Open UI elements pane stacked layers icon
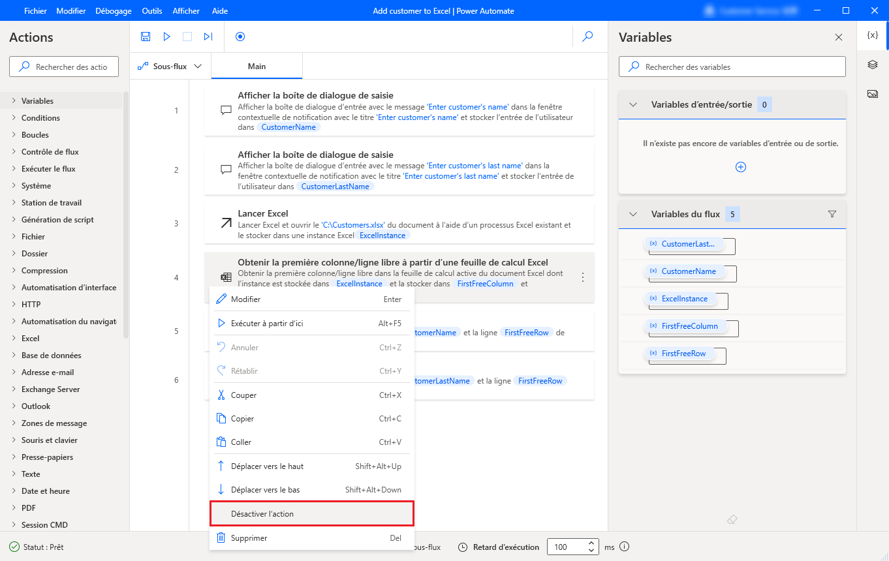Screen dimensions: 889x561 pyautogui.click(x=872, y=65)
